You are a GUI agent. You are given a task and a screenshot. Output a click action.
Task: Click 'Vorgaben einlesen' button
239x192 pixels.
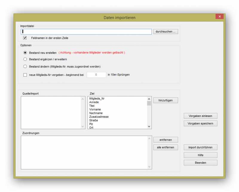[x=200, y=116]
